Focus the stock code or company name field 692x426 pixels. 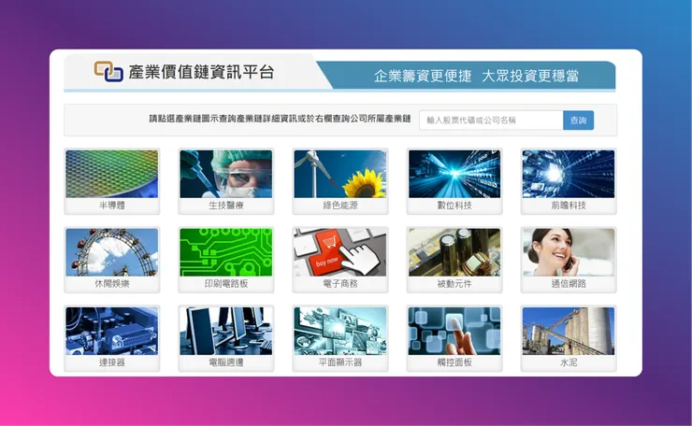tap(491, 120)
